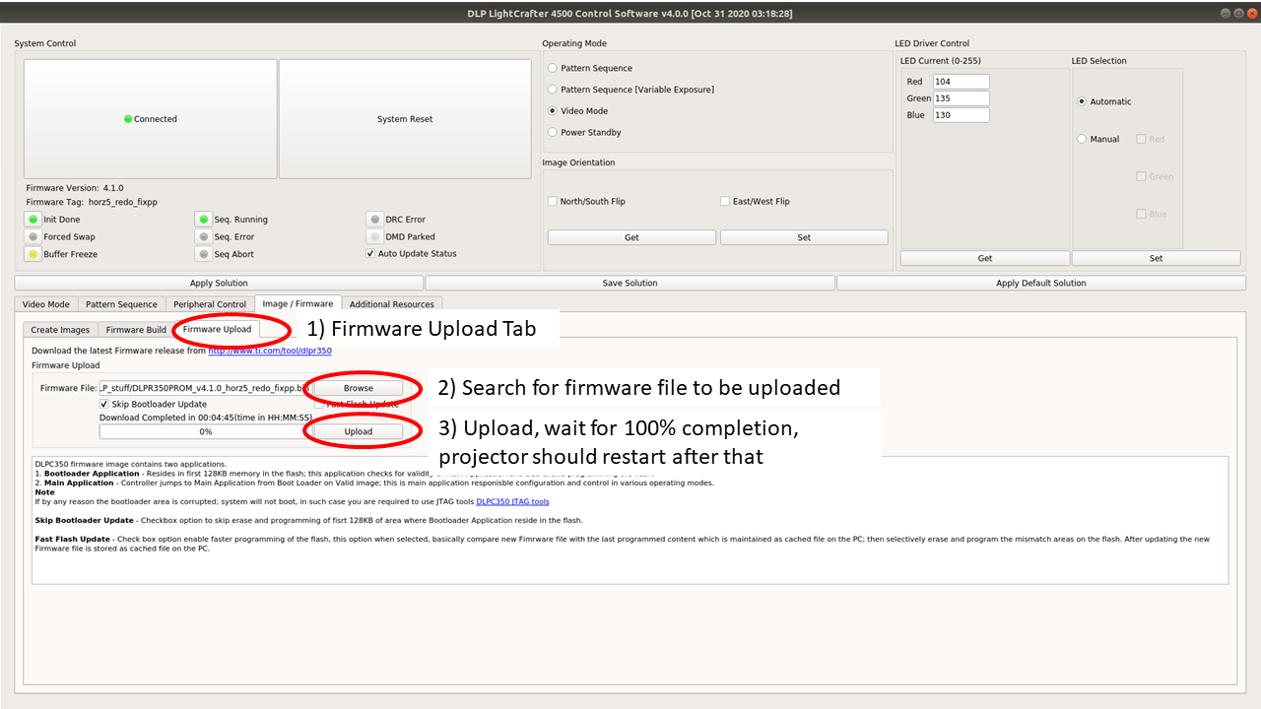Viewport: 1261px width, 709px height.
Task: Select Power Standby operating mode
Action: 553,132
